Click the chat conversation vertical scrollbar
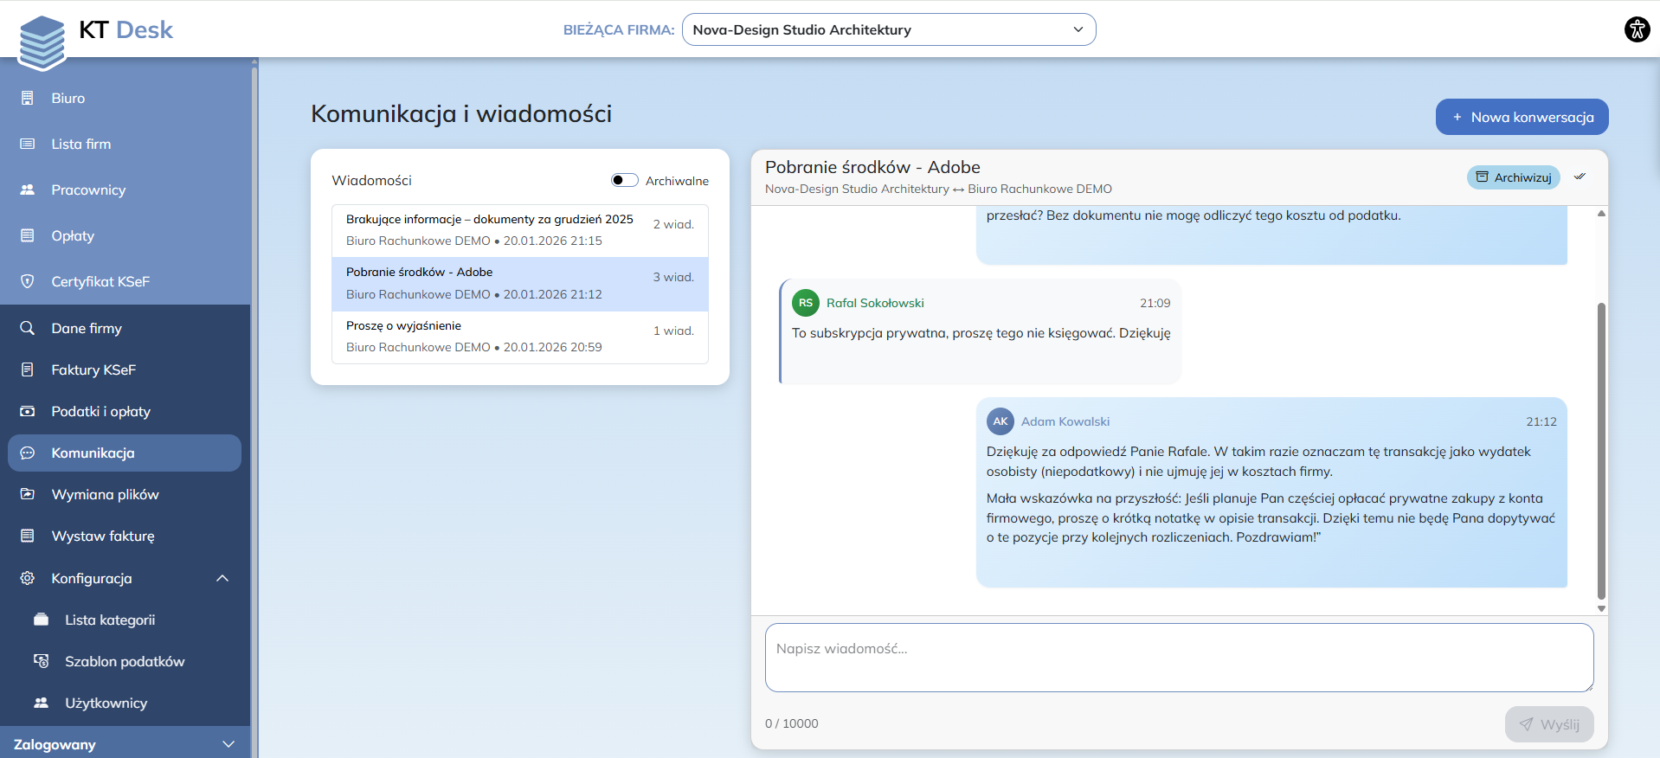1660x758 pixels. [1600, 450]
